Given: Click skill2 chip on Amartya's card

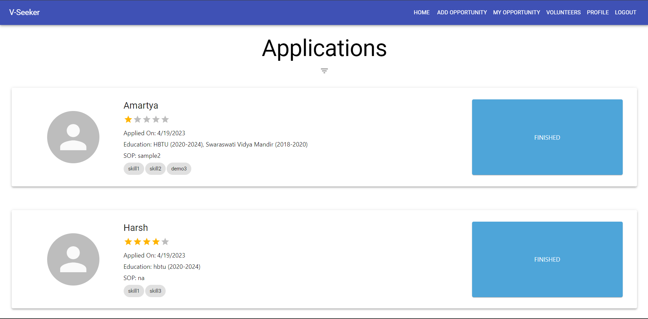Looking at the screenshot, I should pyautogui.click(x=155, y=169).
